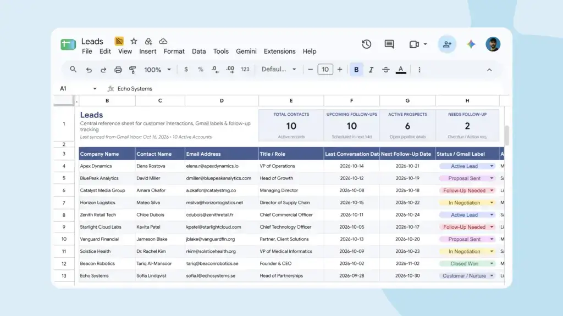Click the yellow table icon beside the Leads title
This screenshot has height=316, width=563.
coord(119,41)
